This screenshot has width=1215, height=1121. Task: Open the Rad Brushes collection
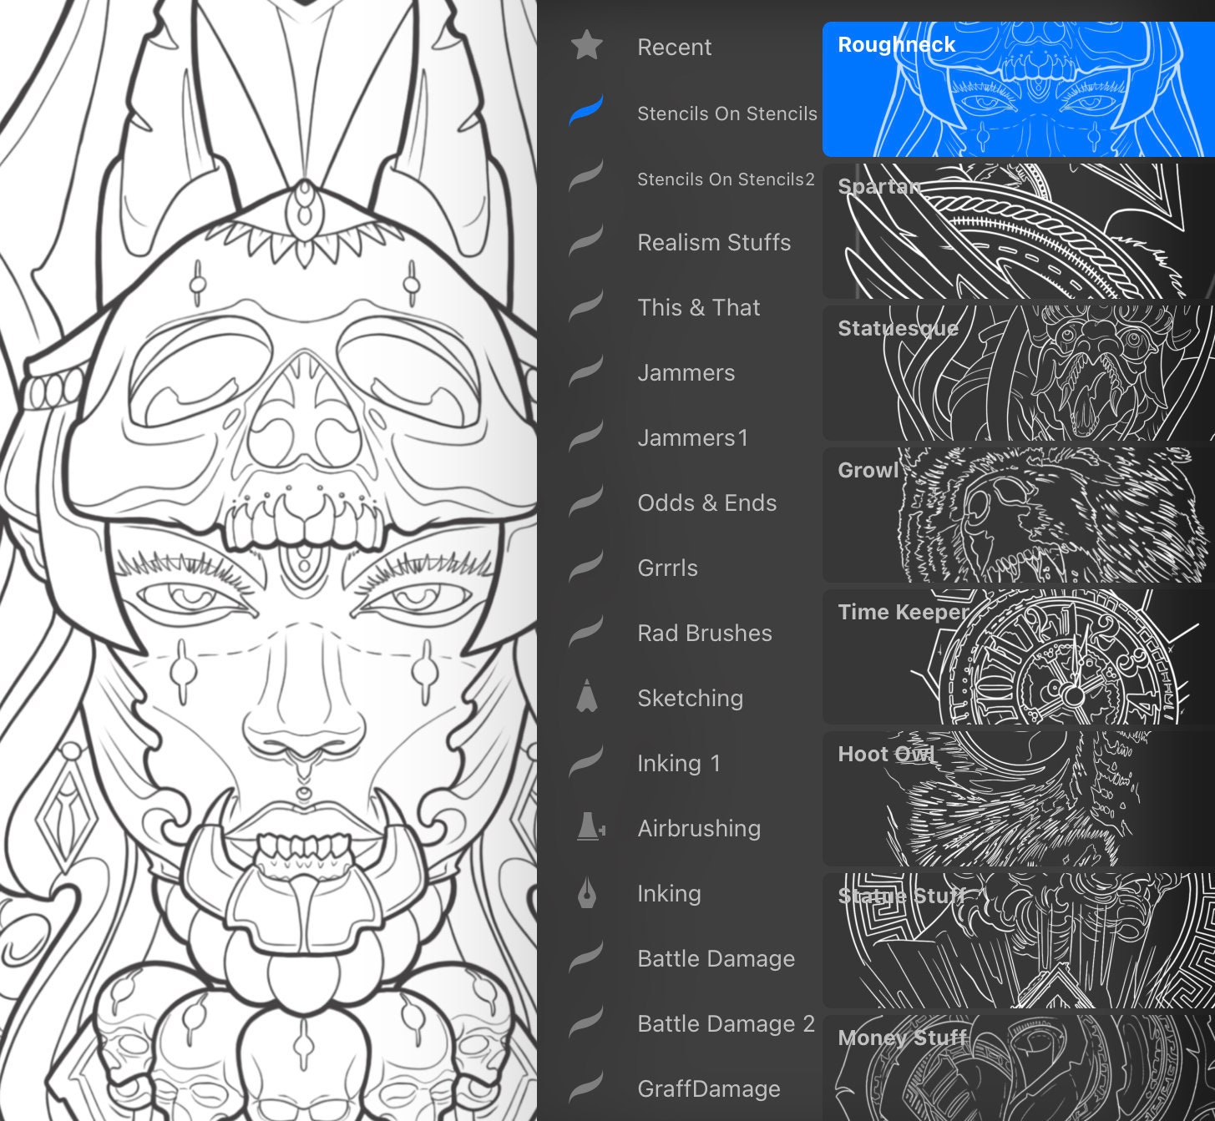[x=704, y=634]
